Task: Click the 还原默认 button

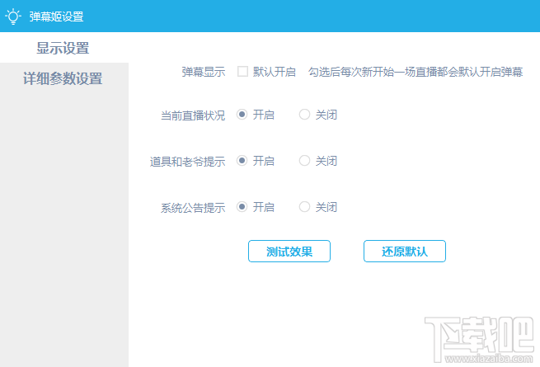Action: click(405, 252)
